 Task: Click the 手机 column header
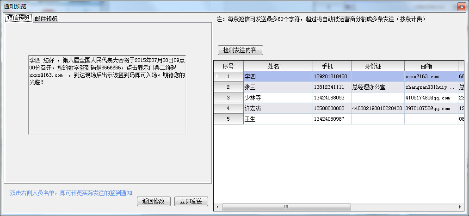[x=332, y=66]
